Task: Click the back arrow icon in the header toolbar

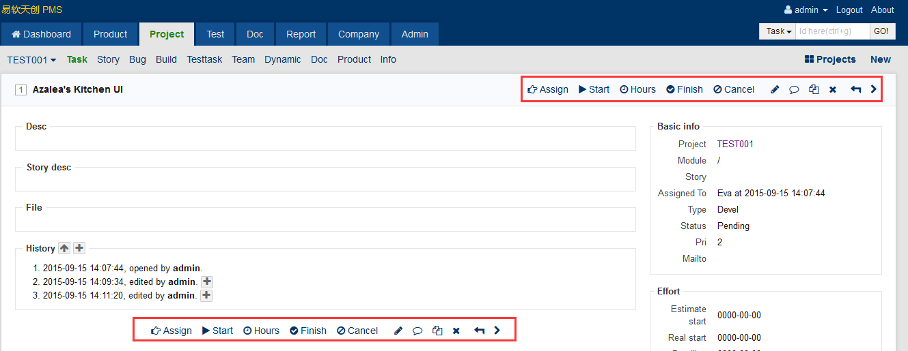Action: coord(855,89)
